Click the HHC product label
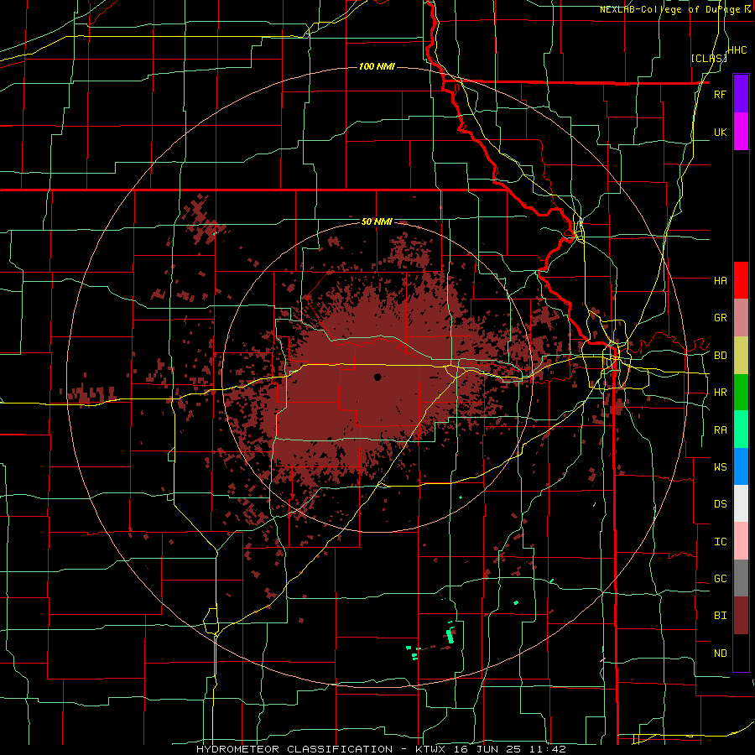The image size is (755, 755). [737, 50]
